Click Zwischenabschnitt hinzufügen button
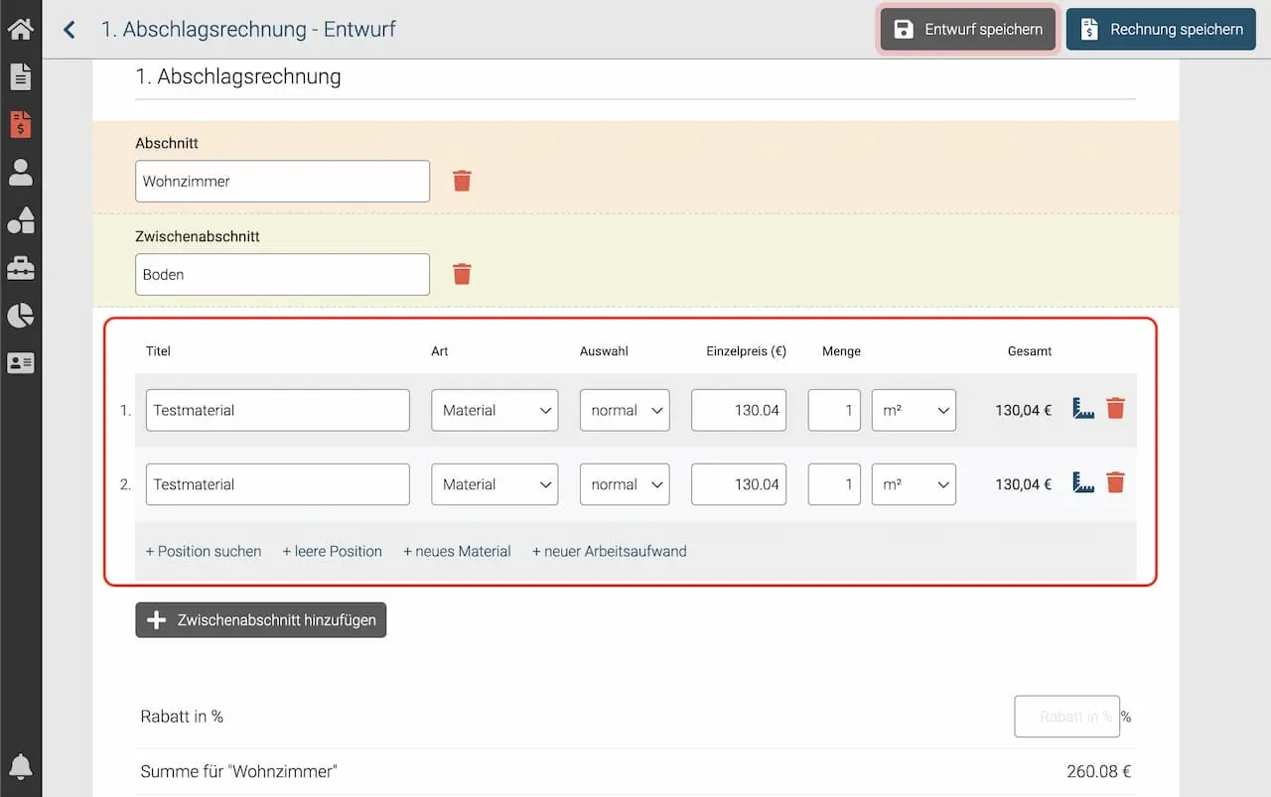 click(x=261, y=620)
